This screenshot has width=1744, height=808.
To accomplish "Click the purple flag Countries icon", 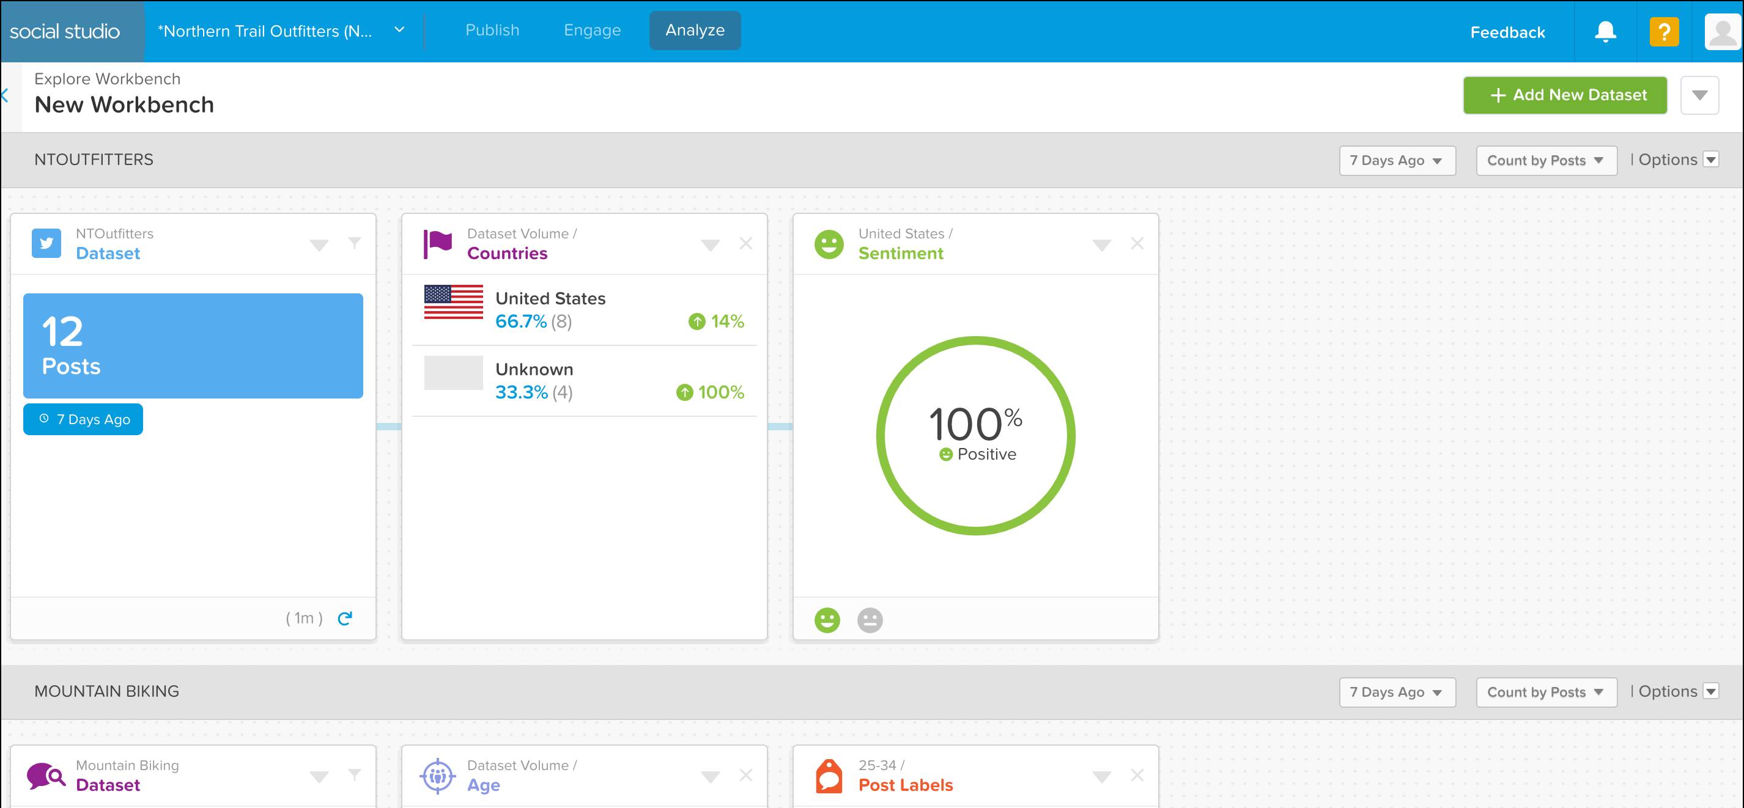I will [437, 244].
